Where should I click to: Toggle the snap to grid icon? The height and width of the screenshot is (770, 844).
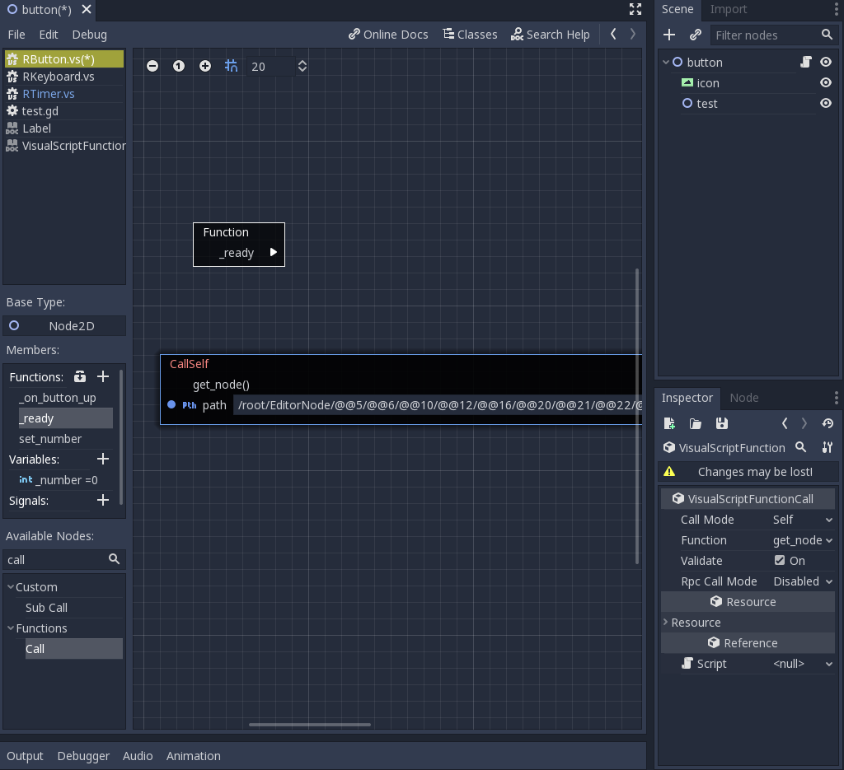[x=231, y=66]
